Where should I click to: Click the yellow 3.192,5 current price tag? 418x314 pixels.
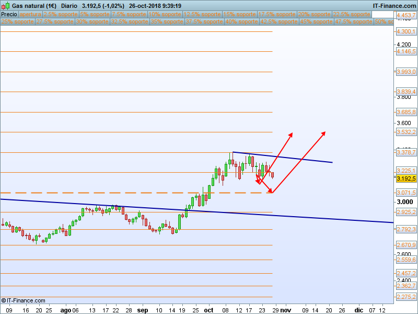click(x=406, y=178)
